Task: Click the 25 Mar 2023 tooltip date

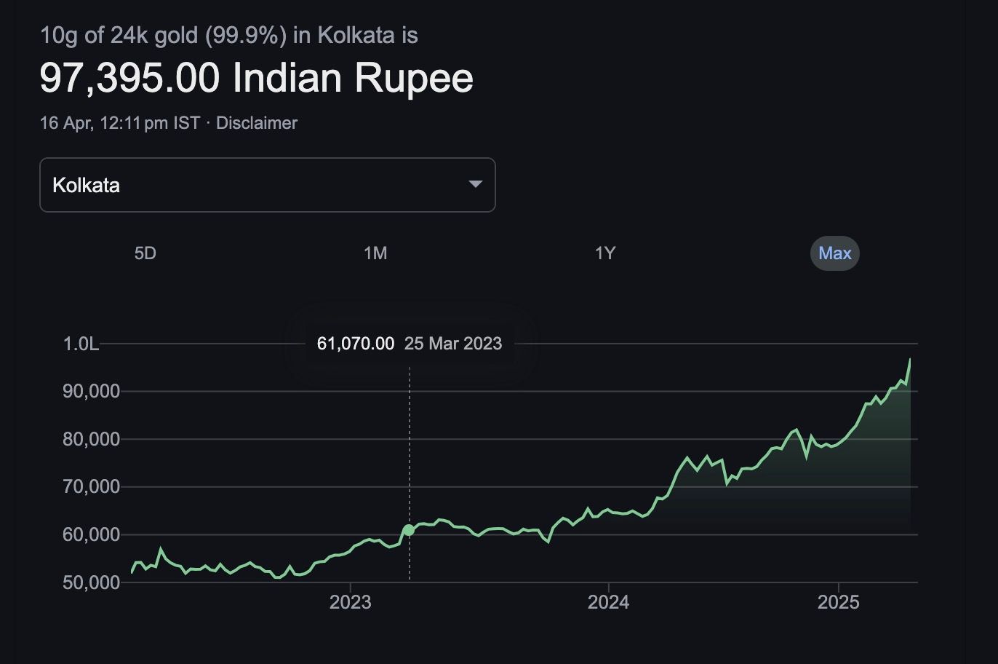Action: [x=453, y=344]
